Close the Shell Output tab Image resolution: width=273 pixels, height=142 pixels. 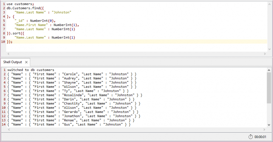pos(26,62)
